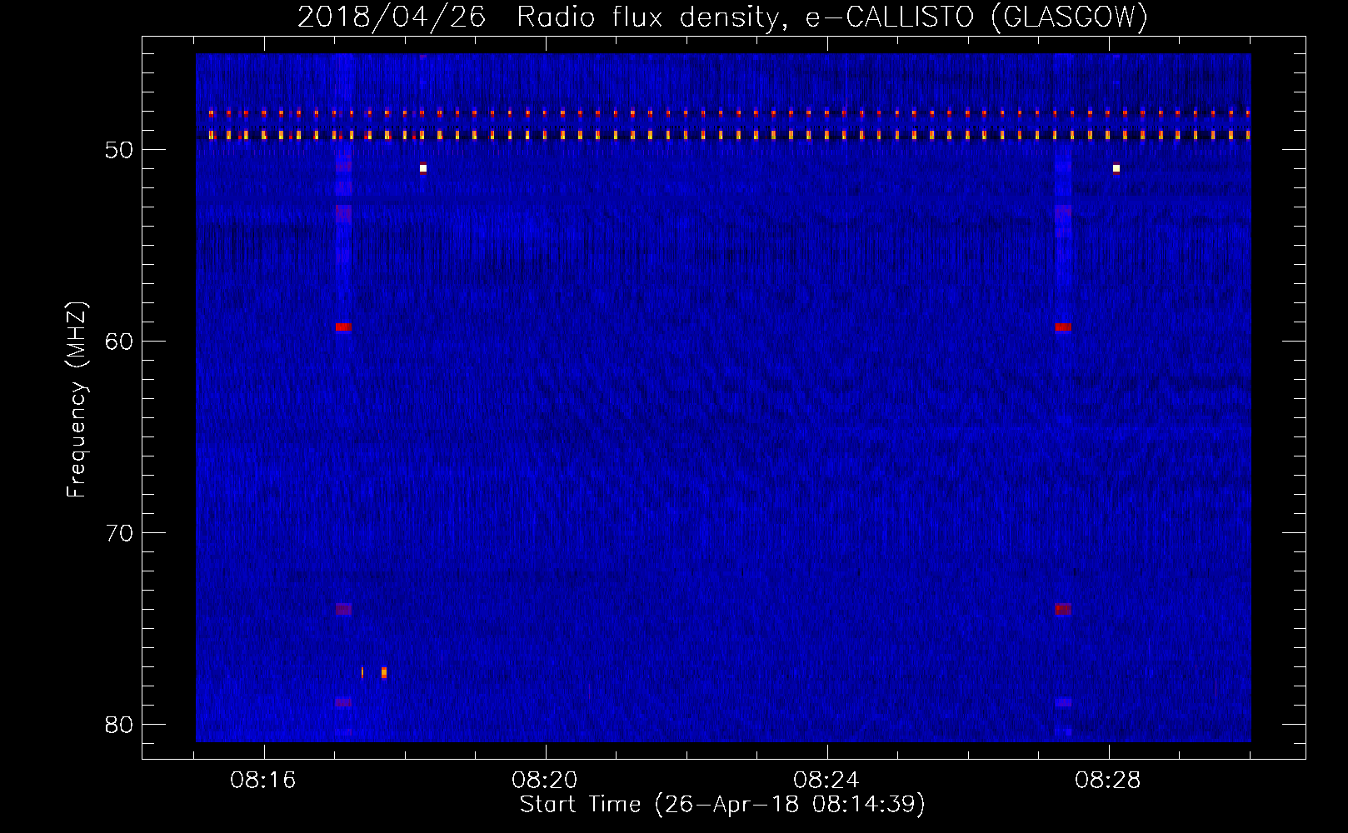Click the plot title "Radio flux density, e-CALLISTO (GLASGOW)"
Image resolution: width=1348 pixels, height=833 pixels.
(832, 17)
